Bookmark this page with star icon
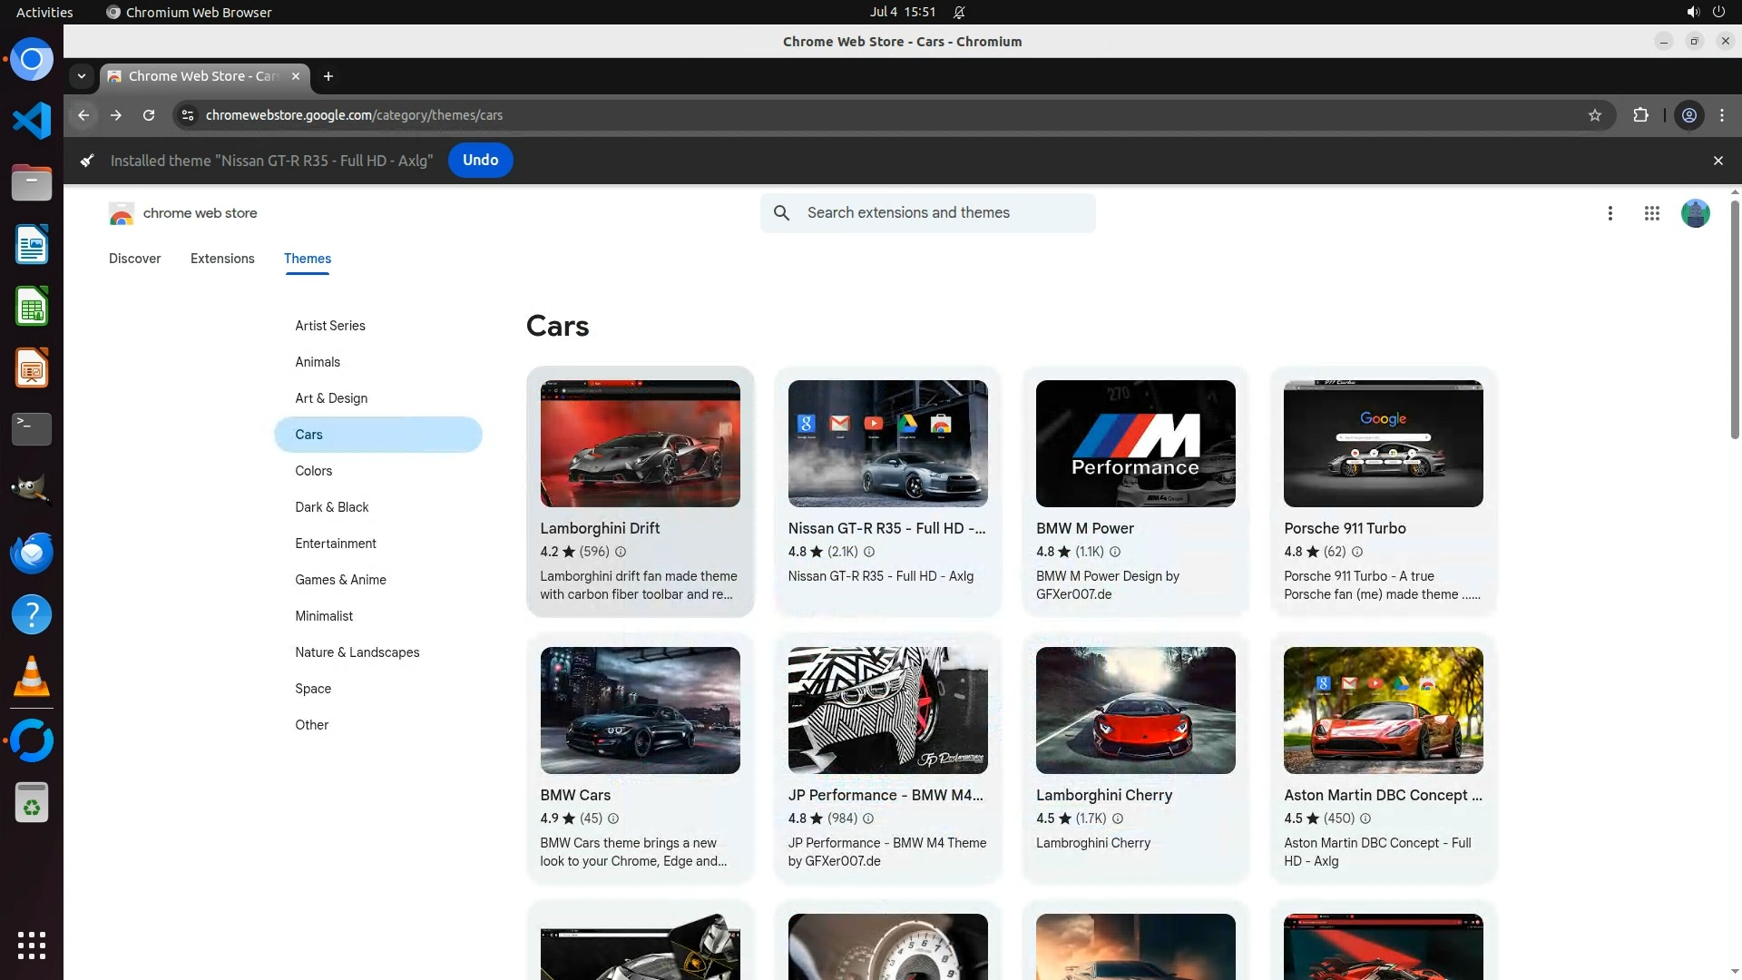The width and height of the screenshot is (1742, 980). coord(1595,115)
